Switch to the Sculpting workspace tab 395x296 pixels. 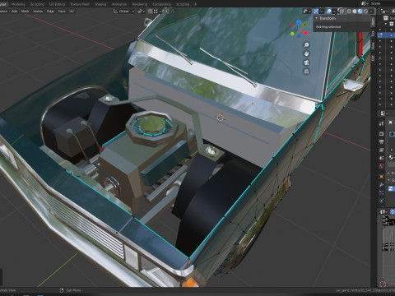point(37,4)
